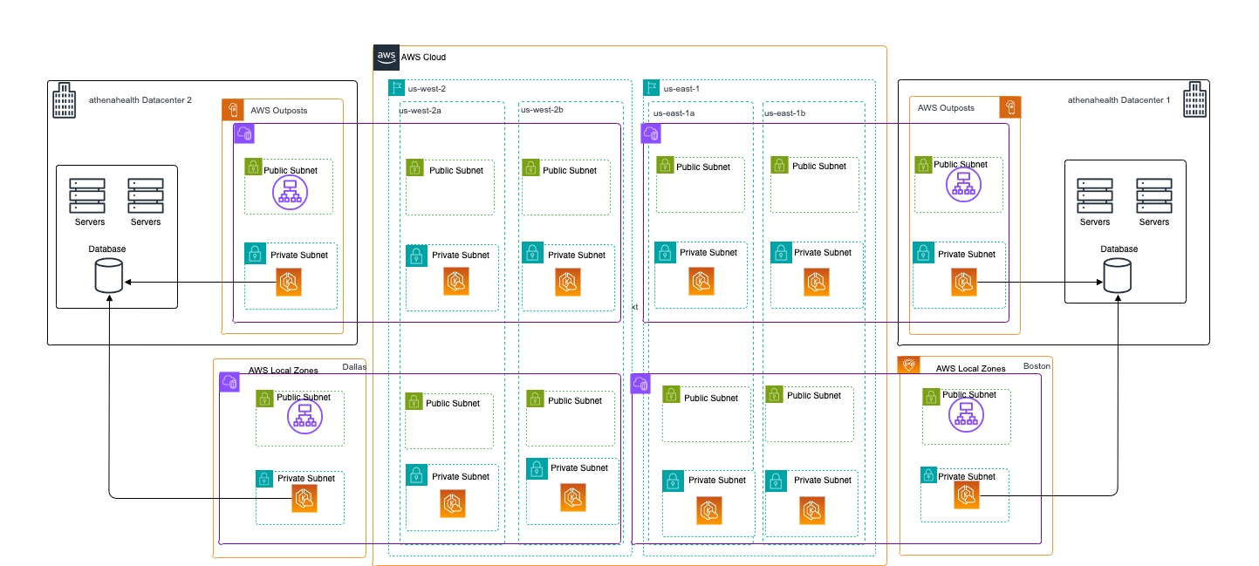1259x566 pixels.
Task: Select the teal Private Subnet lock icon in us-west-2b
Action: pyautogui.click(x=530, y=254)
